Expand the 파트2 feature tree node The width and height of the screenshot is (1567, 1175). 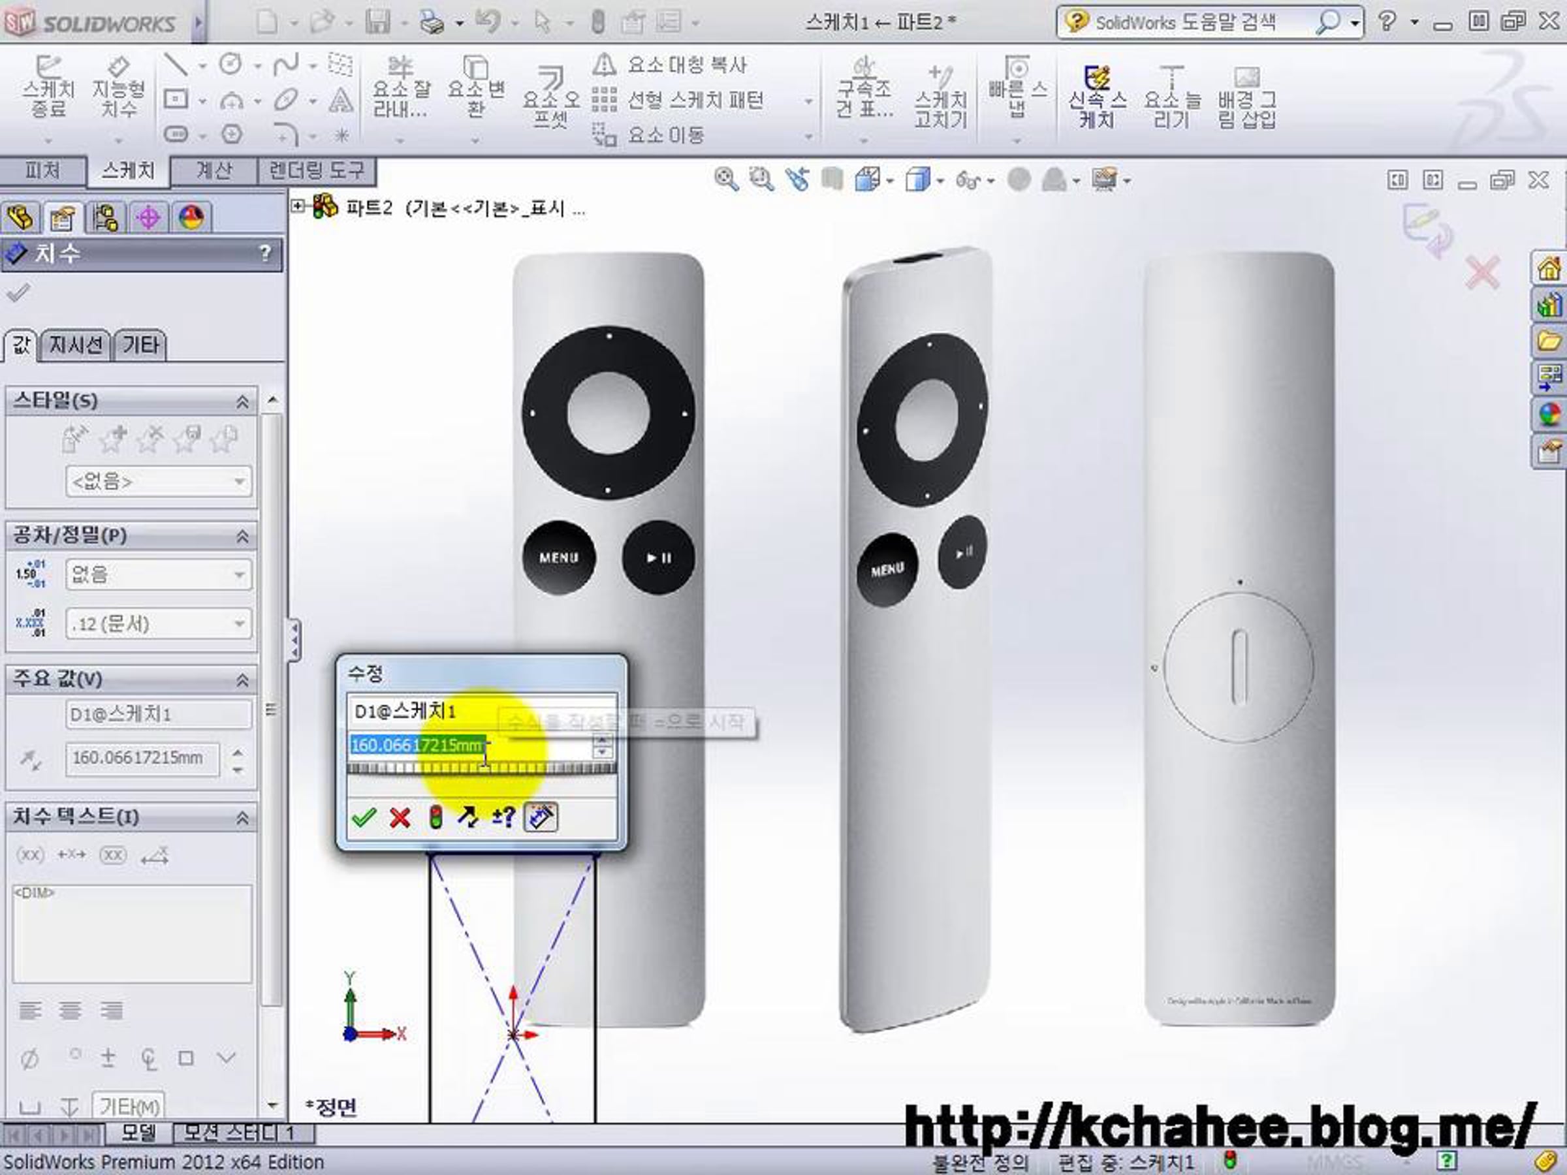pos(298,206)
